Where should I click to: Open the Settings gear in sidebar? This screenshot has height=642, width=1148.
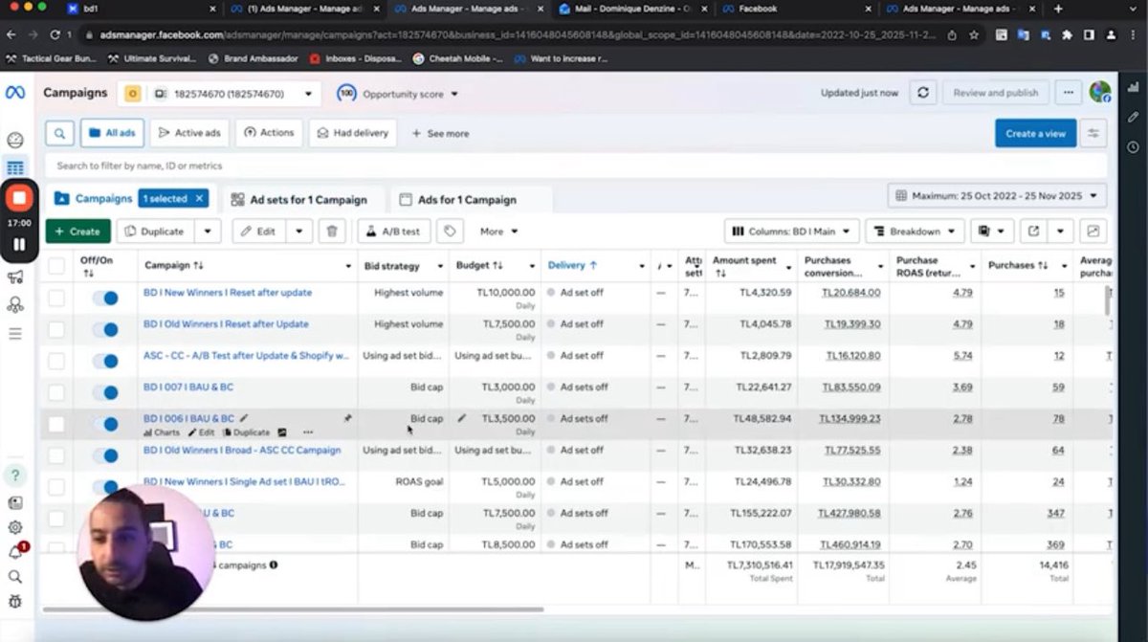(15, 527)
